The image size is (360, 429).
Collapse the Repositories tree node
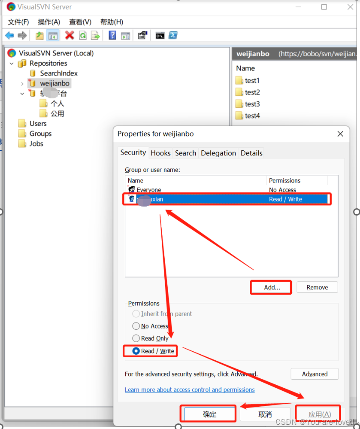[12, 64]
